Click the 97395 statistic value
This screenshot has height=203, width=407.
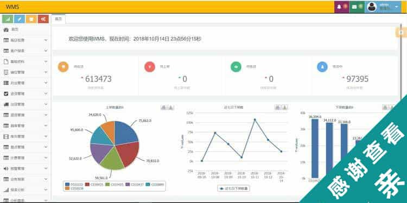[x=358, y=79]
